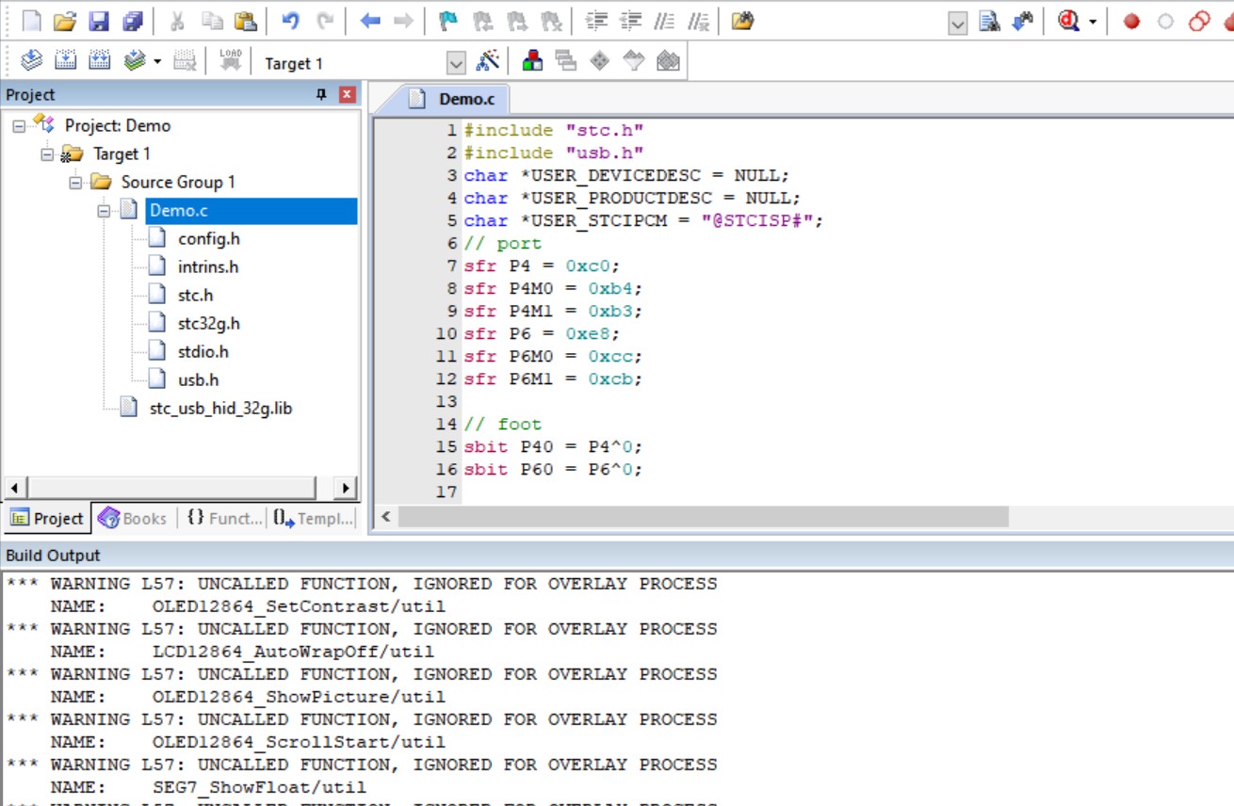
Task: Select config.h in the project tree
Action: [208, 239]
